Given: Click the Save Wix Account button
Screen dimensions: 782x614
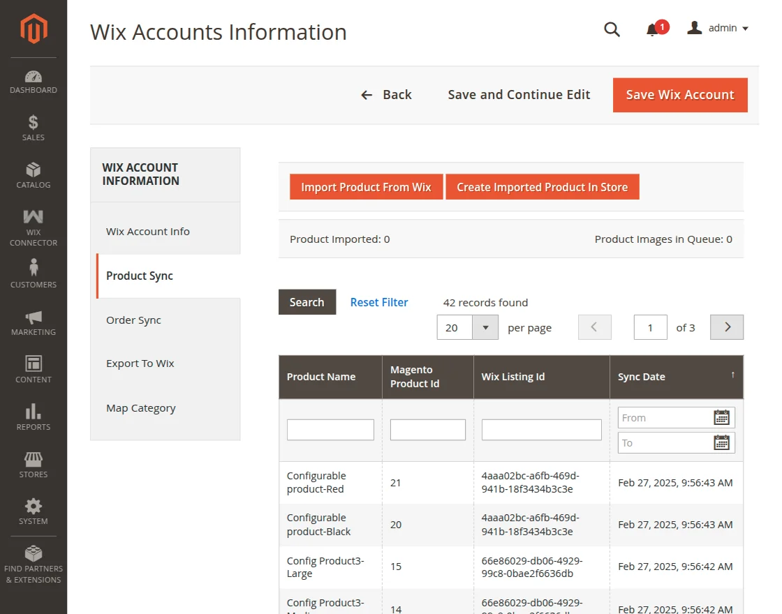Looking at the screenshot, I should 679,95.
